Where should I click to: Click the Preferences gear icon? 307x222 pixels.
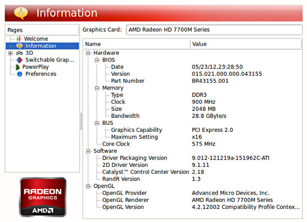click(x=20, y=74)
